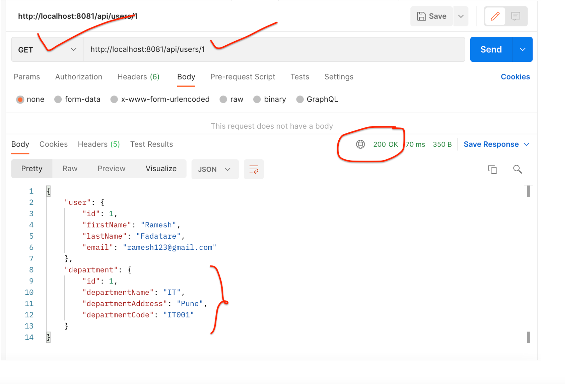Switch response view to Visualize

[161, 169]
